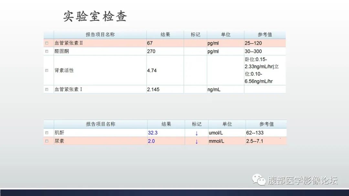The image size is (349, 196).
Task: Open the 腹部医学影像论坛 account name
Action: (302, 180)
